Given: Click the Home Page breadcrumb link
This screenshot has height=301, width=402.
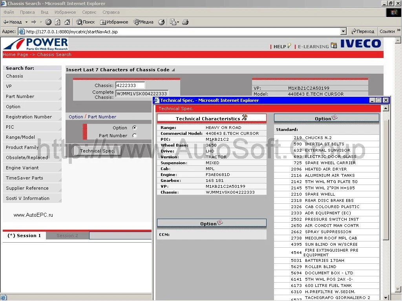Looking at the screenshot, I should 15,54.
